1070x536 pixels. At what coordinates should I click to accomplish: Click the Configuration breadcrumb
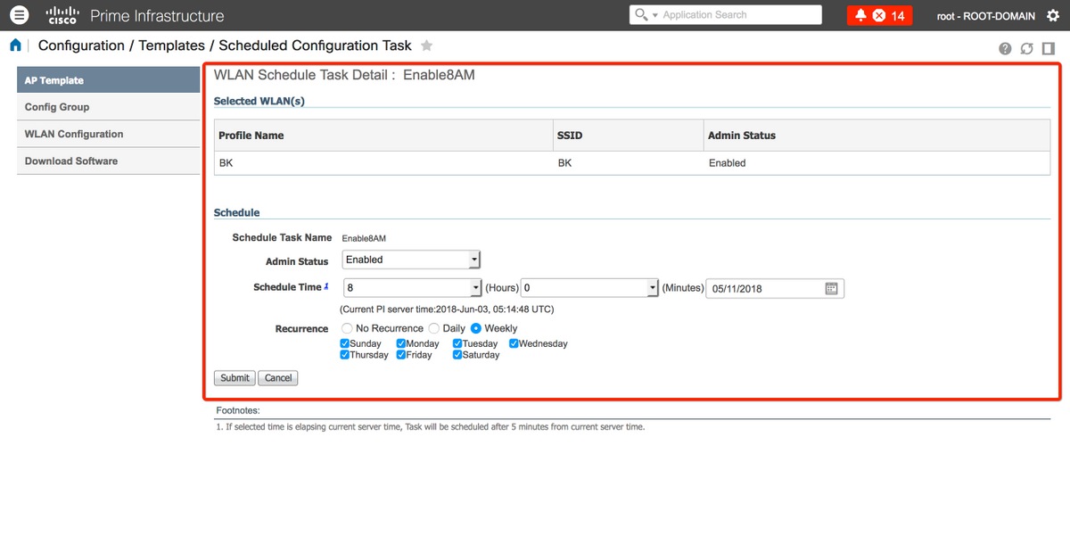point(81,45)
